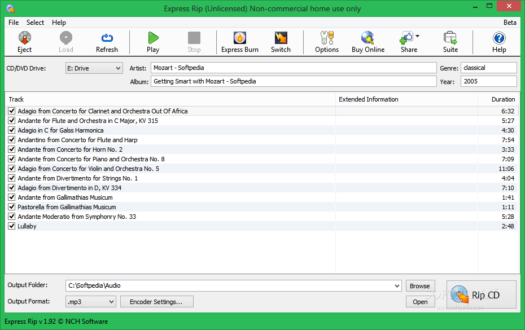Select the track name 'Lullaby'
Screen dimensions: 525x330
click(x=27, y=226)
